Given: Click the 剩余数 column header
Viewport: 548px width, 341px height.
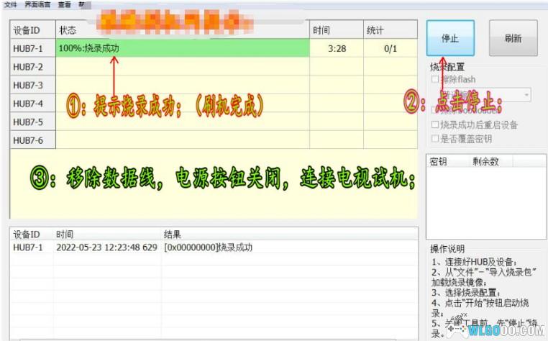Looking at the screenshot, I should point(490,161).
